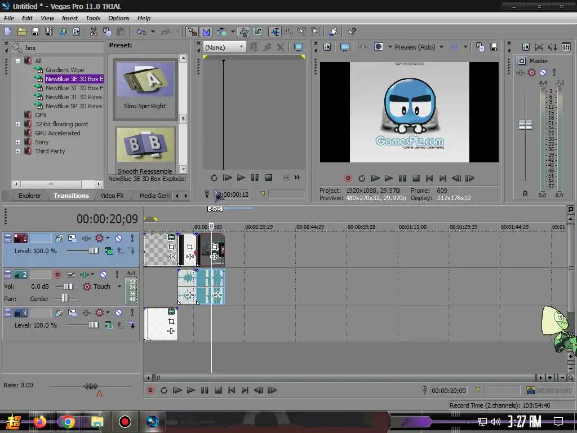The image size is (577, 433).
Task: Copy preview snapshot to clipboard
Action: click(480, 47)
